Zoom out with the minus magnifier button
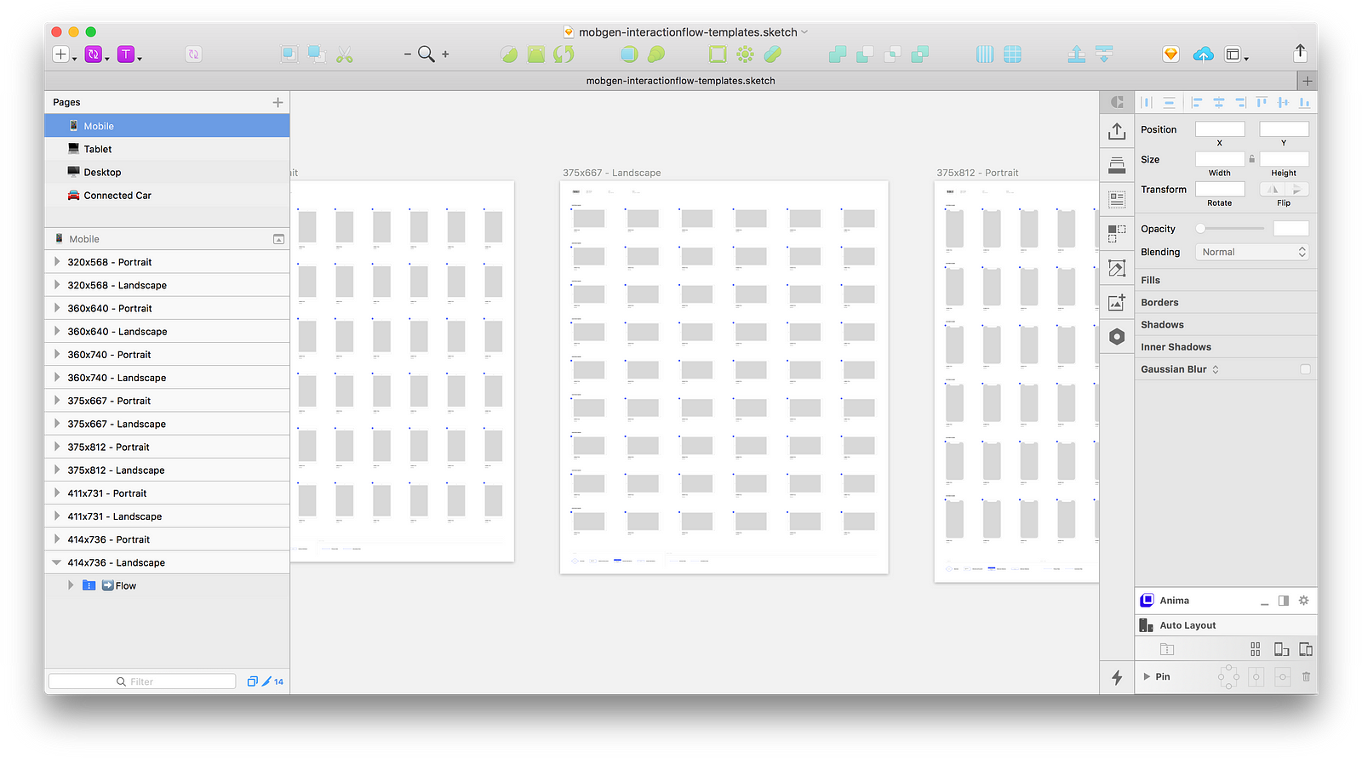 (408, 54)
